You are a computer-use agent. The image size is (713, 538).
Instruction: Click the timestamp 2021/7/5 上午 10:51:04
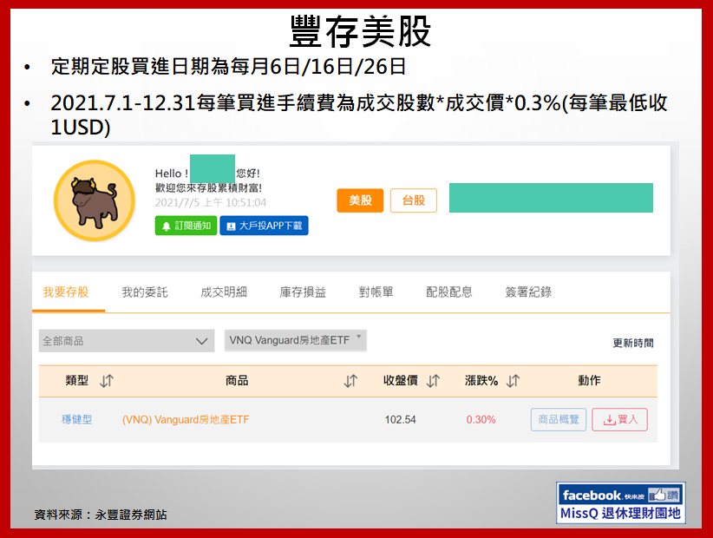coord(211,202)
